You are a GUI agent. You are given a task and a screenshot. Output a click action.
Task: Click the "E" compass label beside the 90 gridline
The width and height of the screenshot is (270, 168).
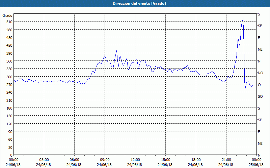click(x=259, y=132)
